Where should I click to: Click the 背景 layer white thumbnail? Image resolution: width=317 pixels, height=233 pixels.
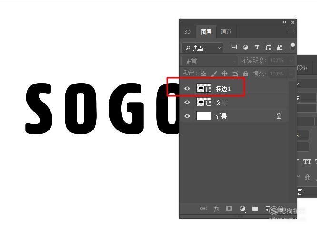[204, 116]
